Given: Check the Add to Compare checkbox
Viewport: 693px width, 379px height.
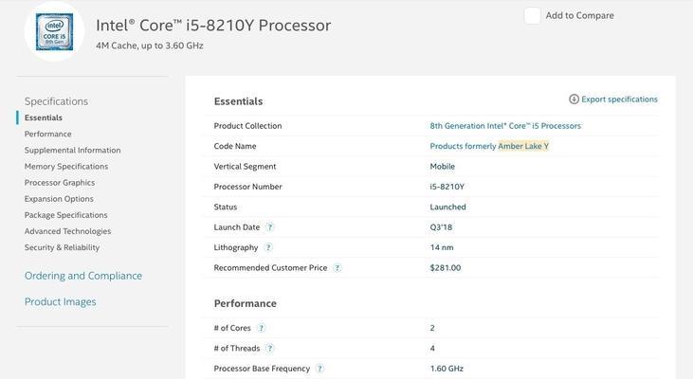Looking at the screenshot, I should click(x=532, y=15).
